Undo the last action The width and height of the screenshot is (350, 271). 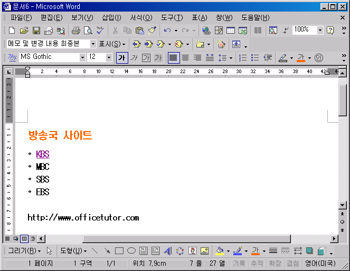(167, 31)
